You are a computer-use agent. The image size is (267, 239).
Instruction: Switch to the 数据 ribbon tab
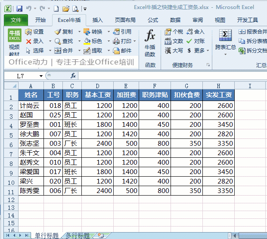pyautogui.click(x=175, y=20)
